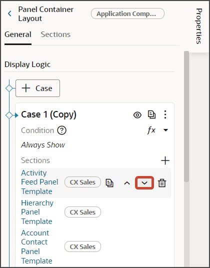Open the Hierarchy Panel Template link
The height and width of the screenshot is (268, 210).
pyautogui.click(x=37, y=212)
